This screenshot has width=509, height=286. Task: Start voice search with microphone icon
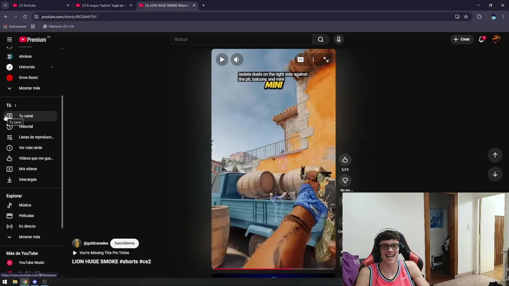point(339,39)
